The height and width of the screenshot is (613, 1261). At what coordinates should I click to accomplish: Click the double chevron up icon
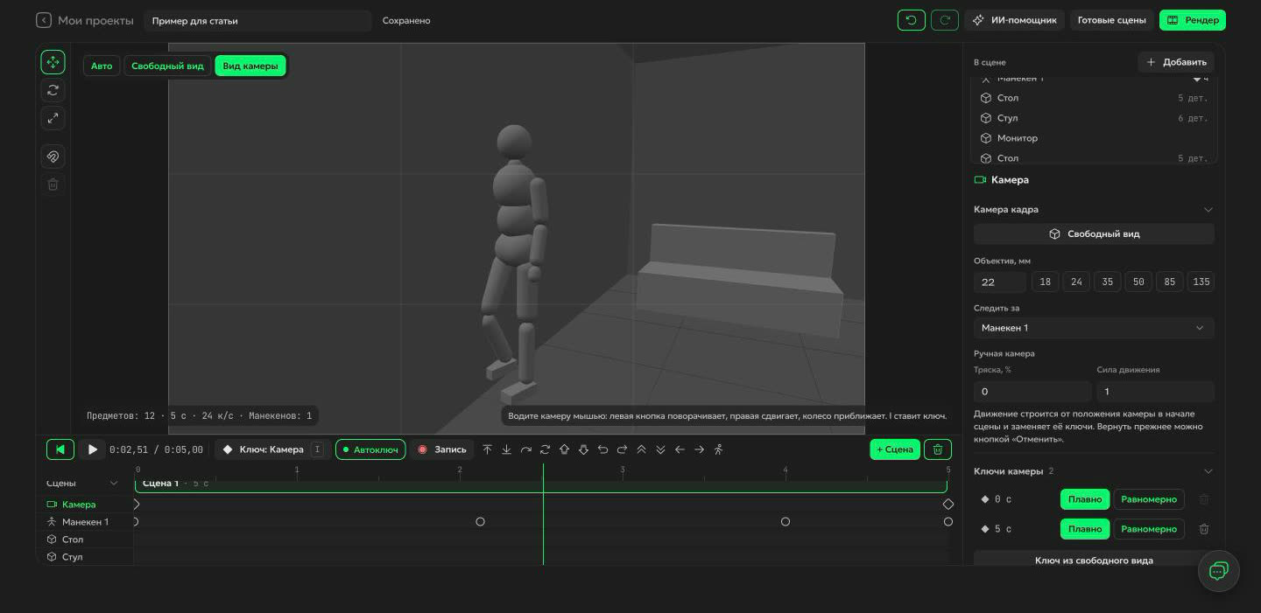642,449
